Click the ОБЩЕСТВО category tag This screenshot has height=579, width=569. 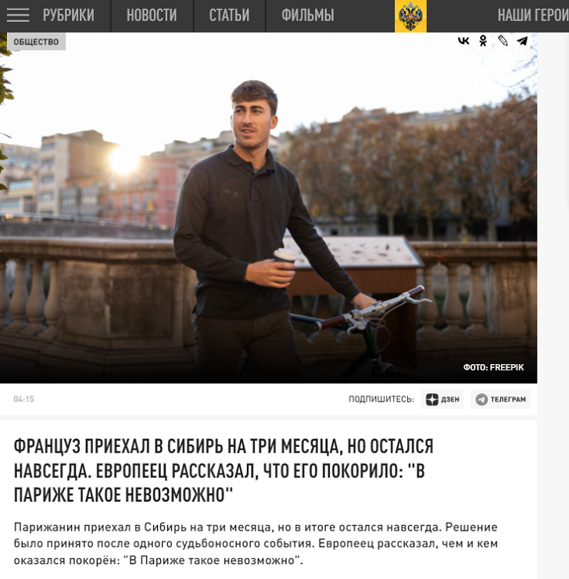[x=36, y=41]
